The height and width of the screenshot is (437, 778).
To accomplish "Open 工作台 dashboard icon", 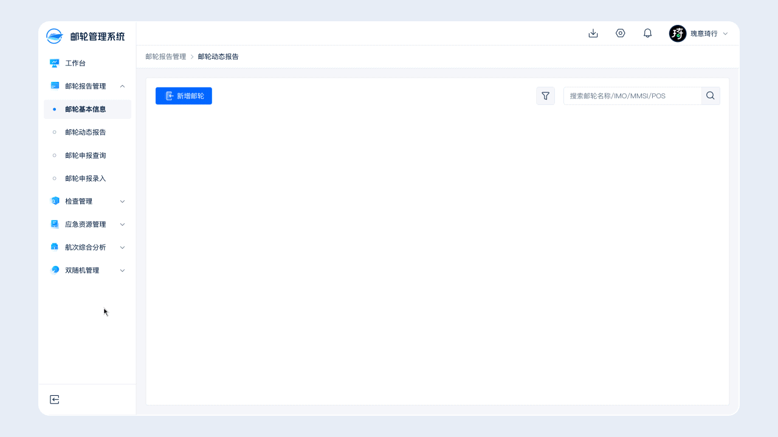I will [x=55, y=63].
